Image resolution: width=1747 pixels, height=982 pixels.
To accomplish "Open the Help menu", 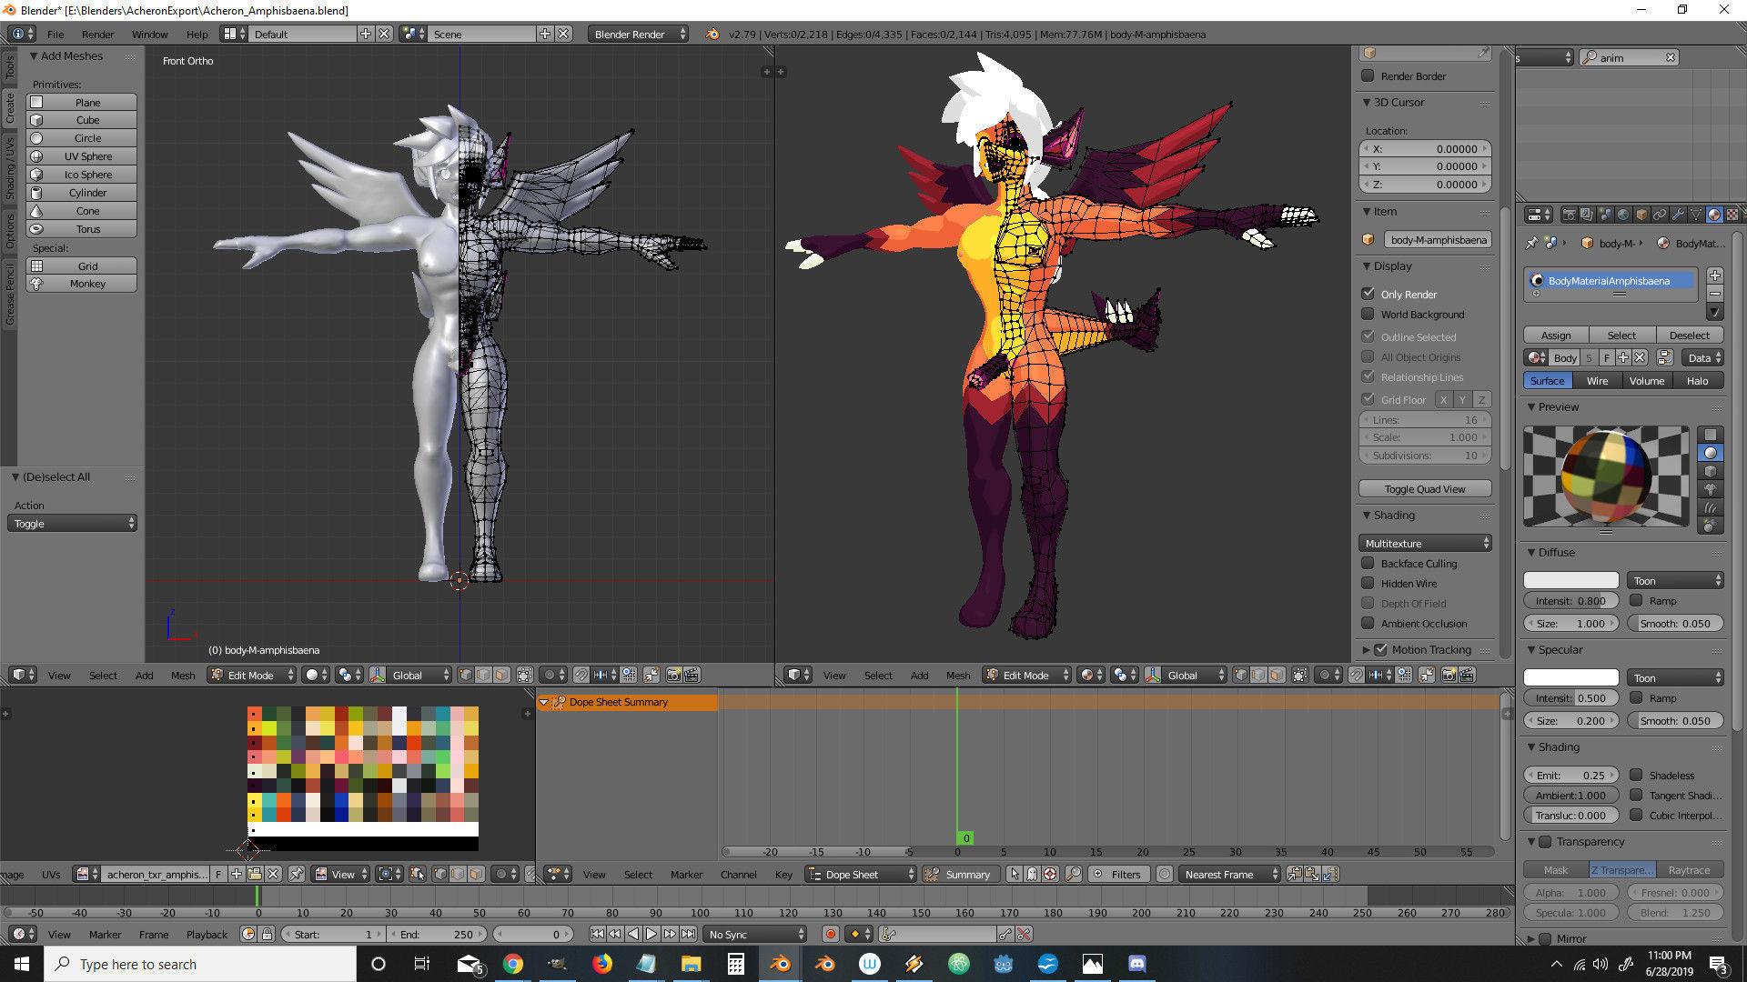I will click(x=197, y=34).
